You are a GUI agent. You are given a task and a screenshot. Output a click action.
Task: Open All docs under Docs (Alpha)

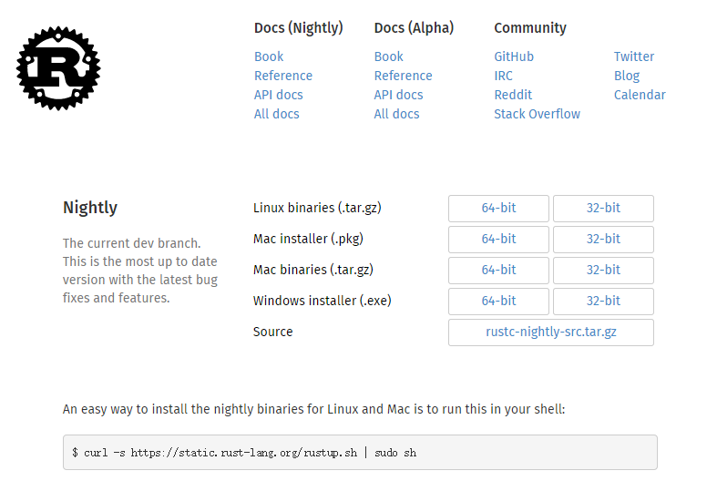click(396, 114)
